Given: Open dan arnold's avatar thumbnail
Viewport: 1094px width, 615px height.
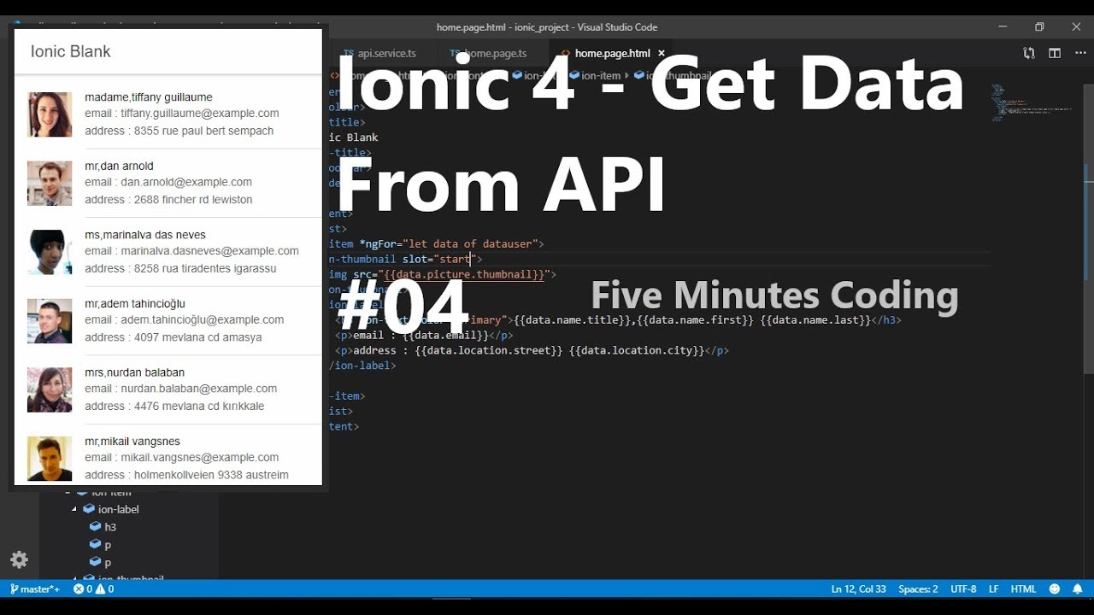Looking at the screenshot, I should pos(50,183).
